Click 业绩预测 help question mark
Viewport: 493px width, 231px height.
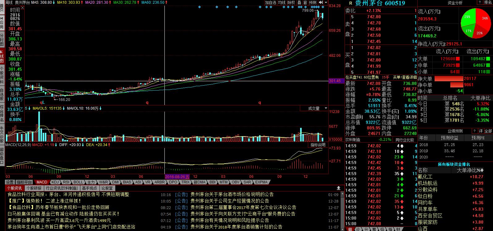tap(475, 131)
